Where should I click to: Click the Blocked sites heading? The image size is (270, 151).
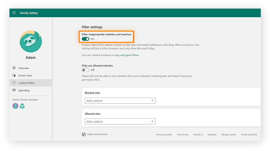pyautogui.click(x=92, y=93)
